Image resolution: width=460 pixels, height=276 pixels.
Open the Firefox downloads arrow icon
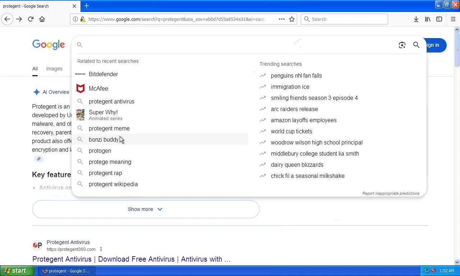pyautogui.click(x=416, y=19)
